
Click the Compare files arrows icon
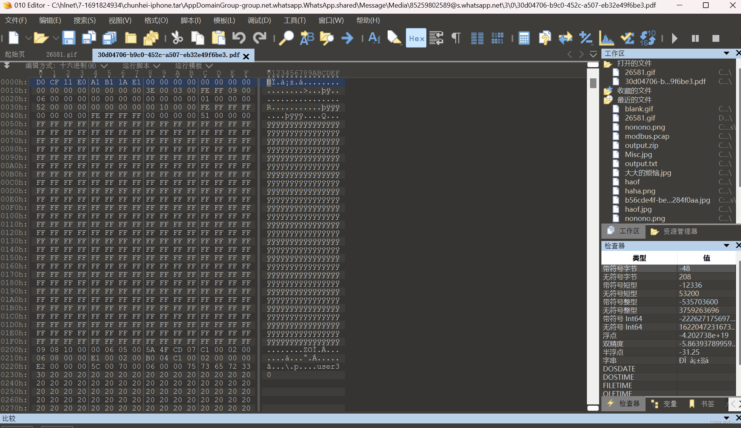(x=566, y=38)
